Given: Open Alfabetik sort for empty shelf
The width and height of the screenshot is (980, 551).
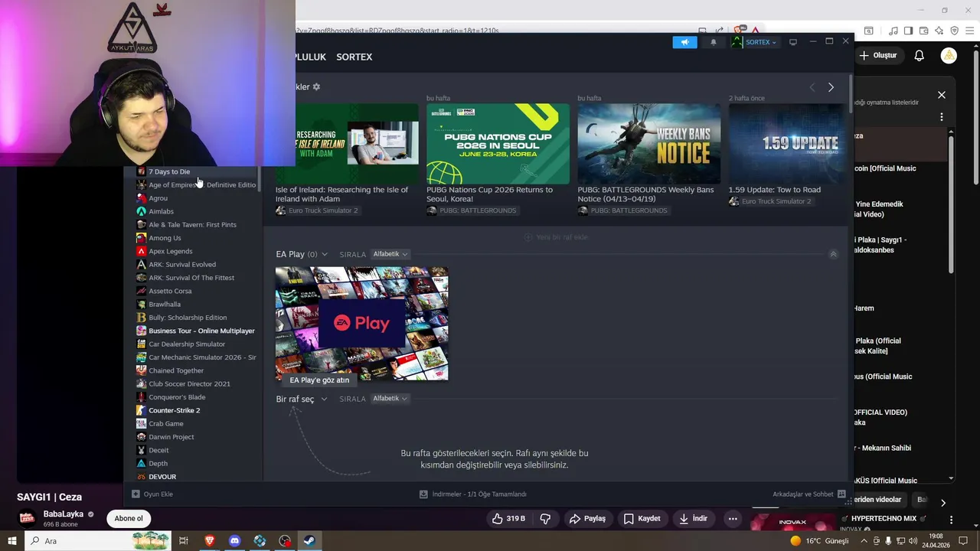Looking at the screenshot, I should point(390,399).
